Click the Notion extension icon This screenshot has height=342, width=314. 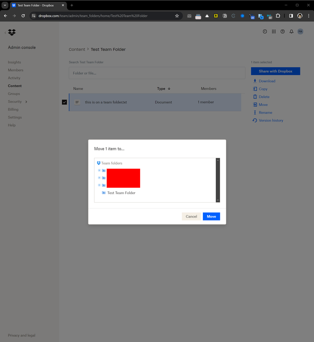[225, 16]
